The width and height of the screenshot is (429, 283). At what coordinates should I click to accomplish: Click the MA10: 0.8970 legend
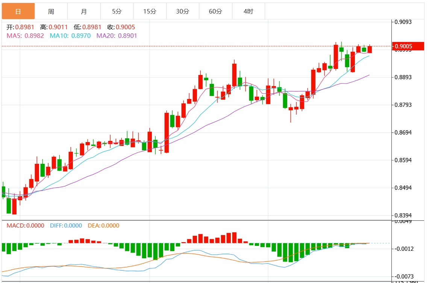click(x=70, y=36)
